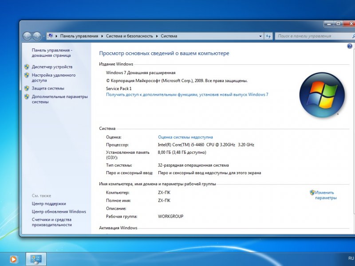
Task: Expand the arrow before 'Панель управления' breadcrumb
Action: [x=56, y=36]
